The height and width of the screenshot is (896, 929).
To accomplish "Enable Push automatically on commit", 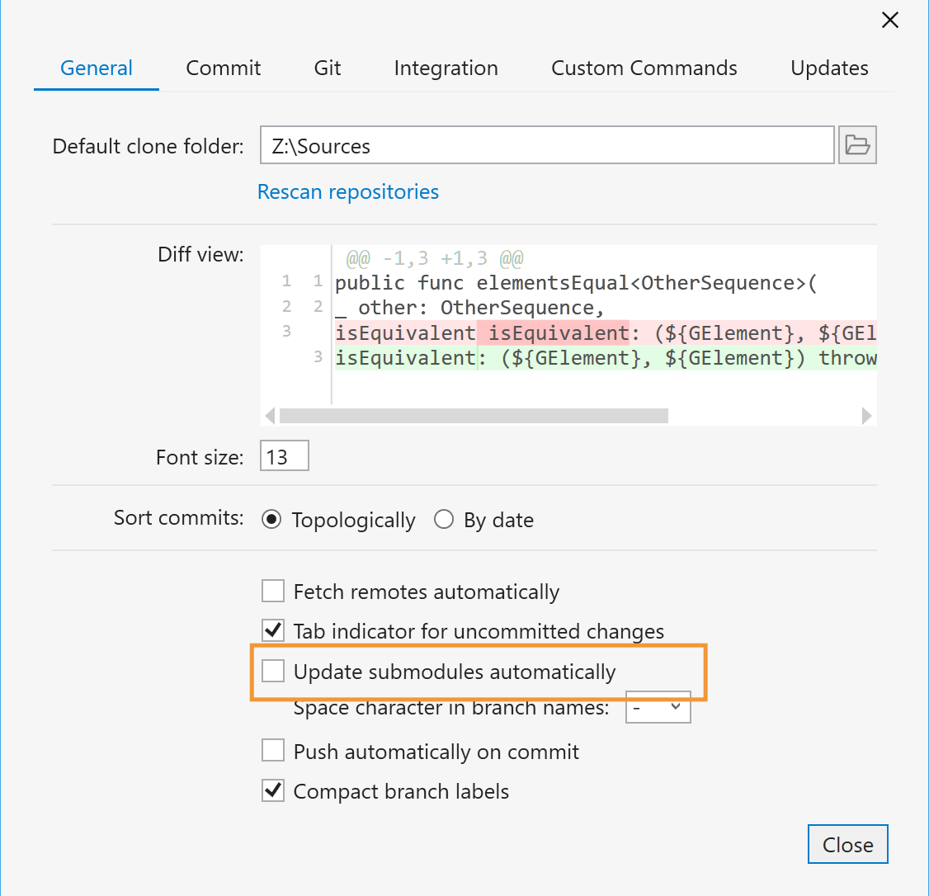I will click(272, 750).
